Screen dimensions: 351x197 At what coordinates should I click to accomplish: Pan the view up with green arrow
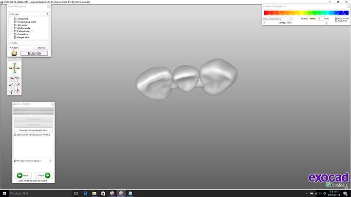pos(14,64)
